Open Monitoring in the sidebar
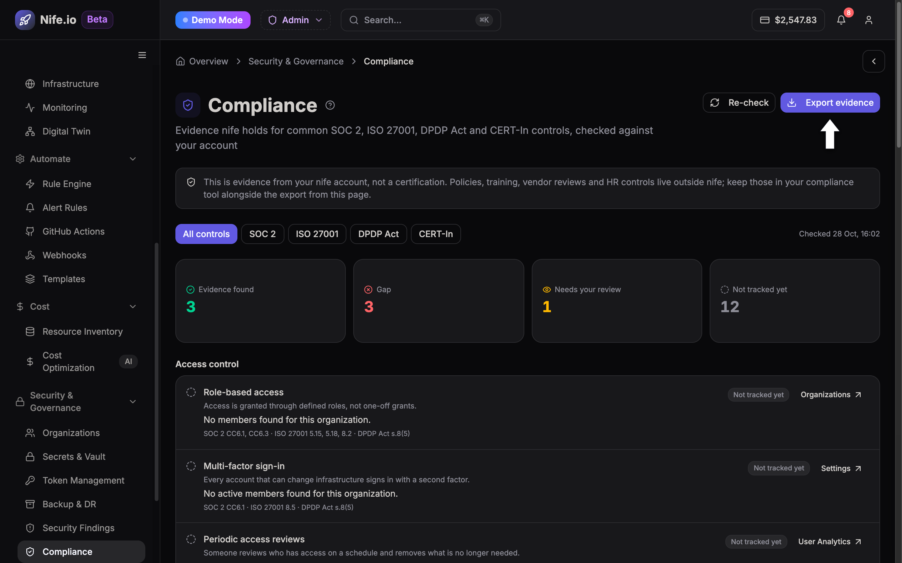This screenshot has width=902, height=563. pyautogui.click(x=81, y=108)
